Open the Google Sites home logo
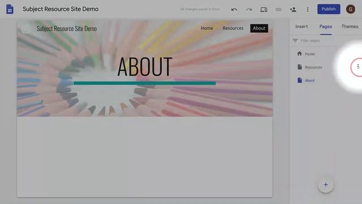Screen dimensions: 362x204 click(10, 9)
